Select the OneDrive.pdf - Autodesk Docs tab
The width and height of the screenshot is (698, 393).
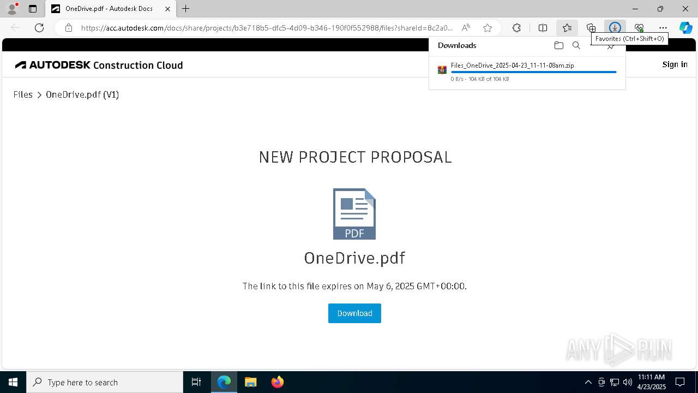click(110, 9)
